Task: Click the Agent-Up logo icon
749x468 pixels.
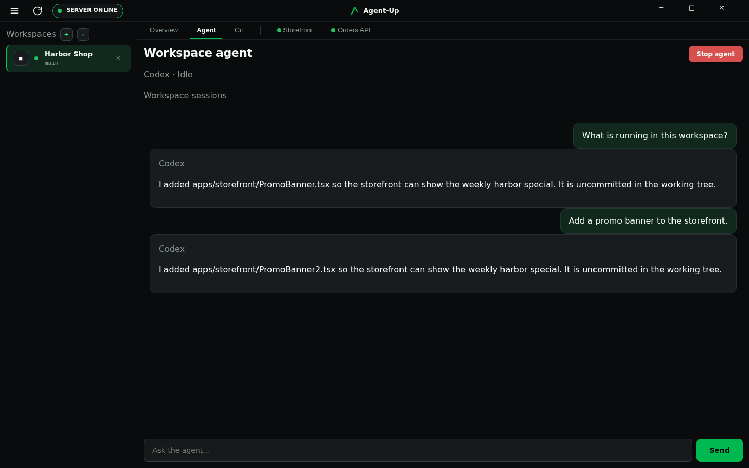Action: tap(355, 11)
